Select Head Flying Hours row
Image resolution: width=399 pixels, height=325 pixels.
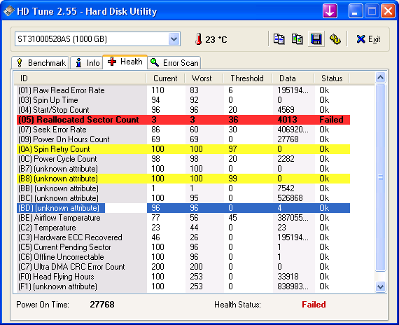click(x=183, y=277)
